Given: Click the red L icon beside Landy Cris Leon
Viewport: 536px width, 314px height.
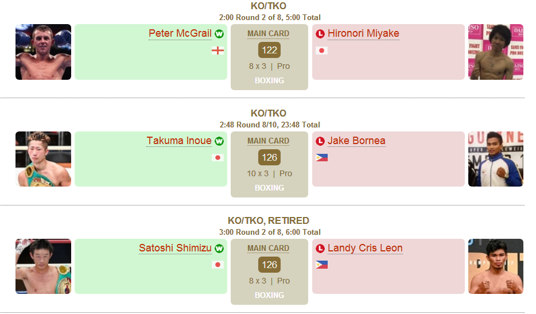Looking at the screenshot, I should (x=320, y=249).
